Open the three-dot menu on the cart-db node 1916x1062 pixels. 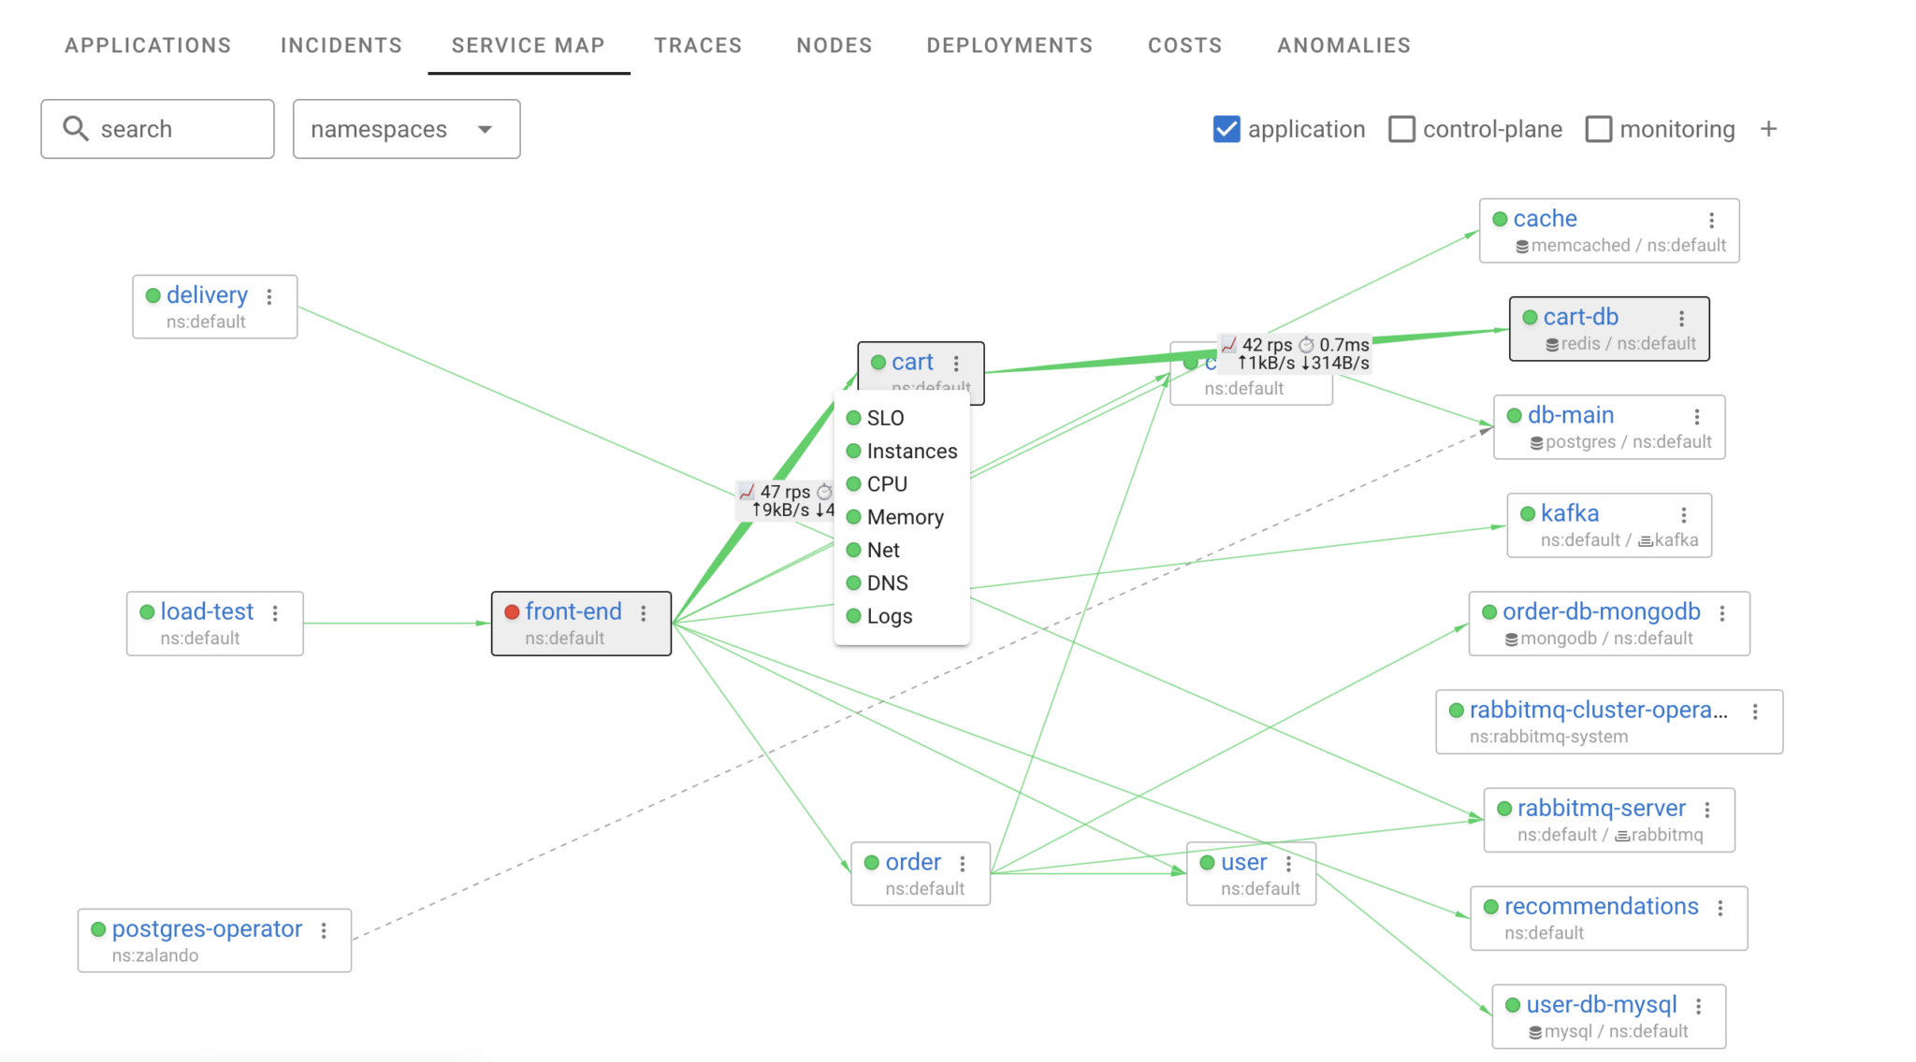click(1683, 318)
